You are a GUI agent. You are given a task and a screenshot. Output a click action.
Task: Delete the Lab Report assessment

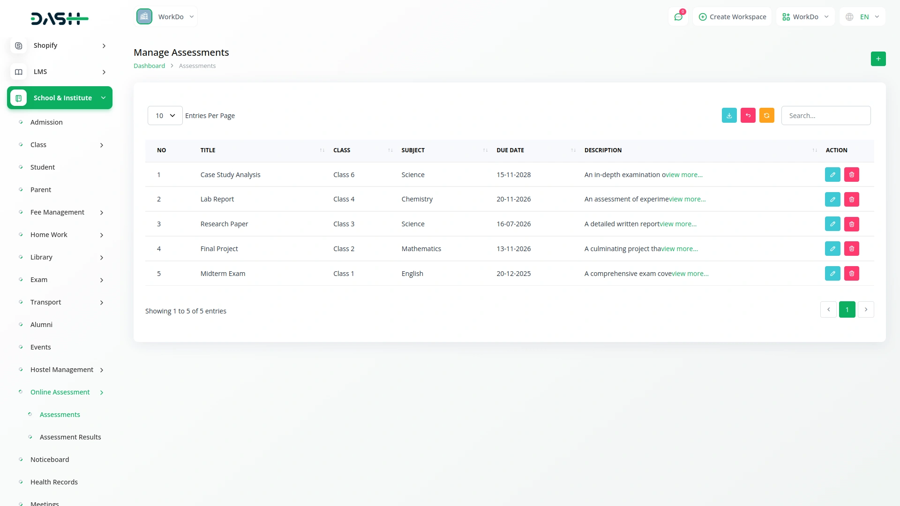click(x=851, y=200)
